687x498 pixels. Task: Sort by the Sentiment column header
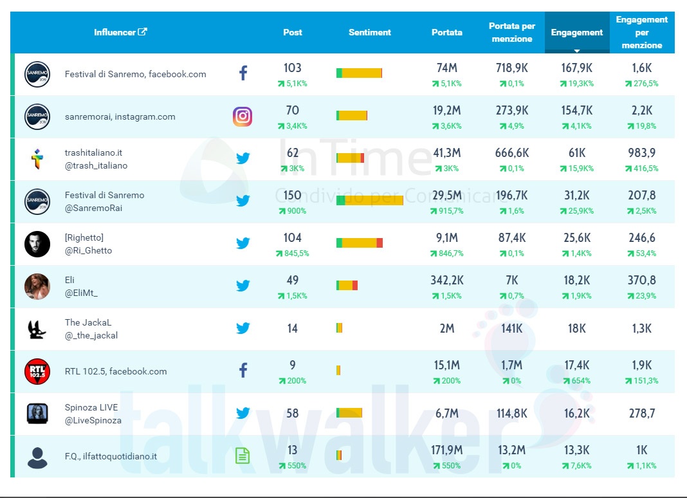pyautogui.click(x=370, y=32)
